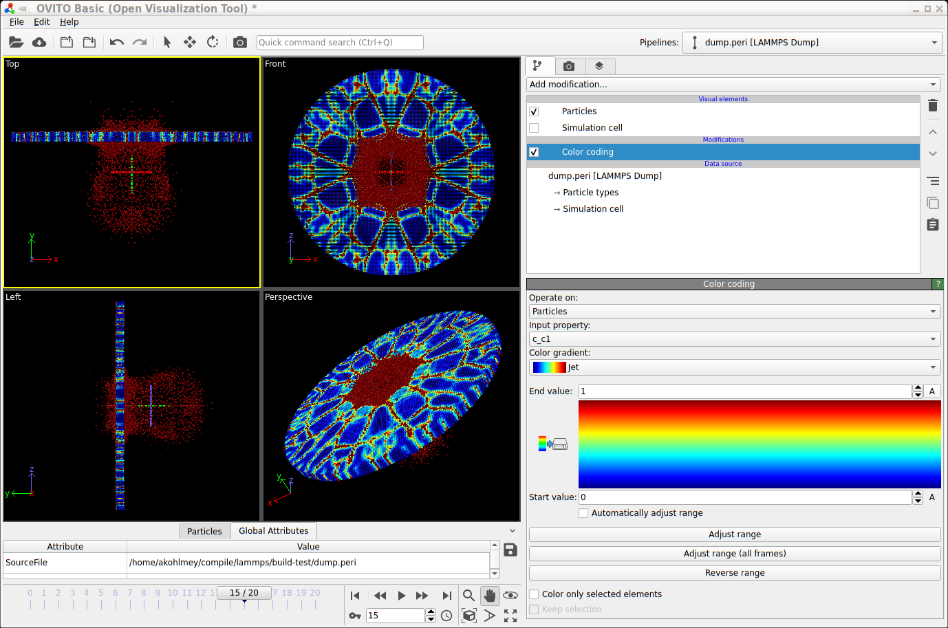Viewport: 948px width, 628px height.
Task: Toggle Automatically adjust range checkbox
Action: [583, 513]
